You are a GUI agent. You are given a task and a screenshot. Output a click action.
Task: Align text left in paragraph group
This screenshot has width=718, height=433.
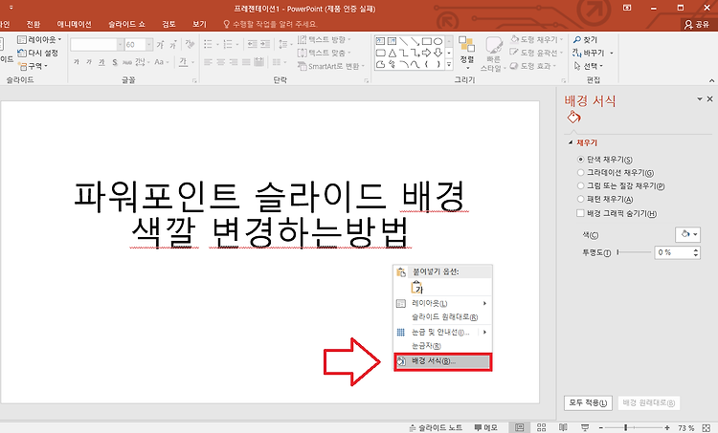point(208,62)
